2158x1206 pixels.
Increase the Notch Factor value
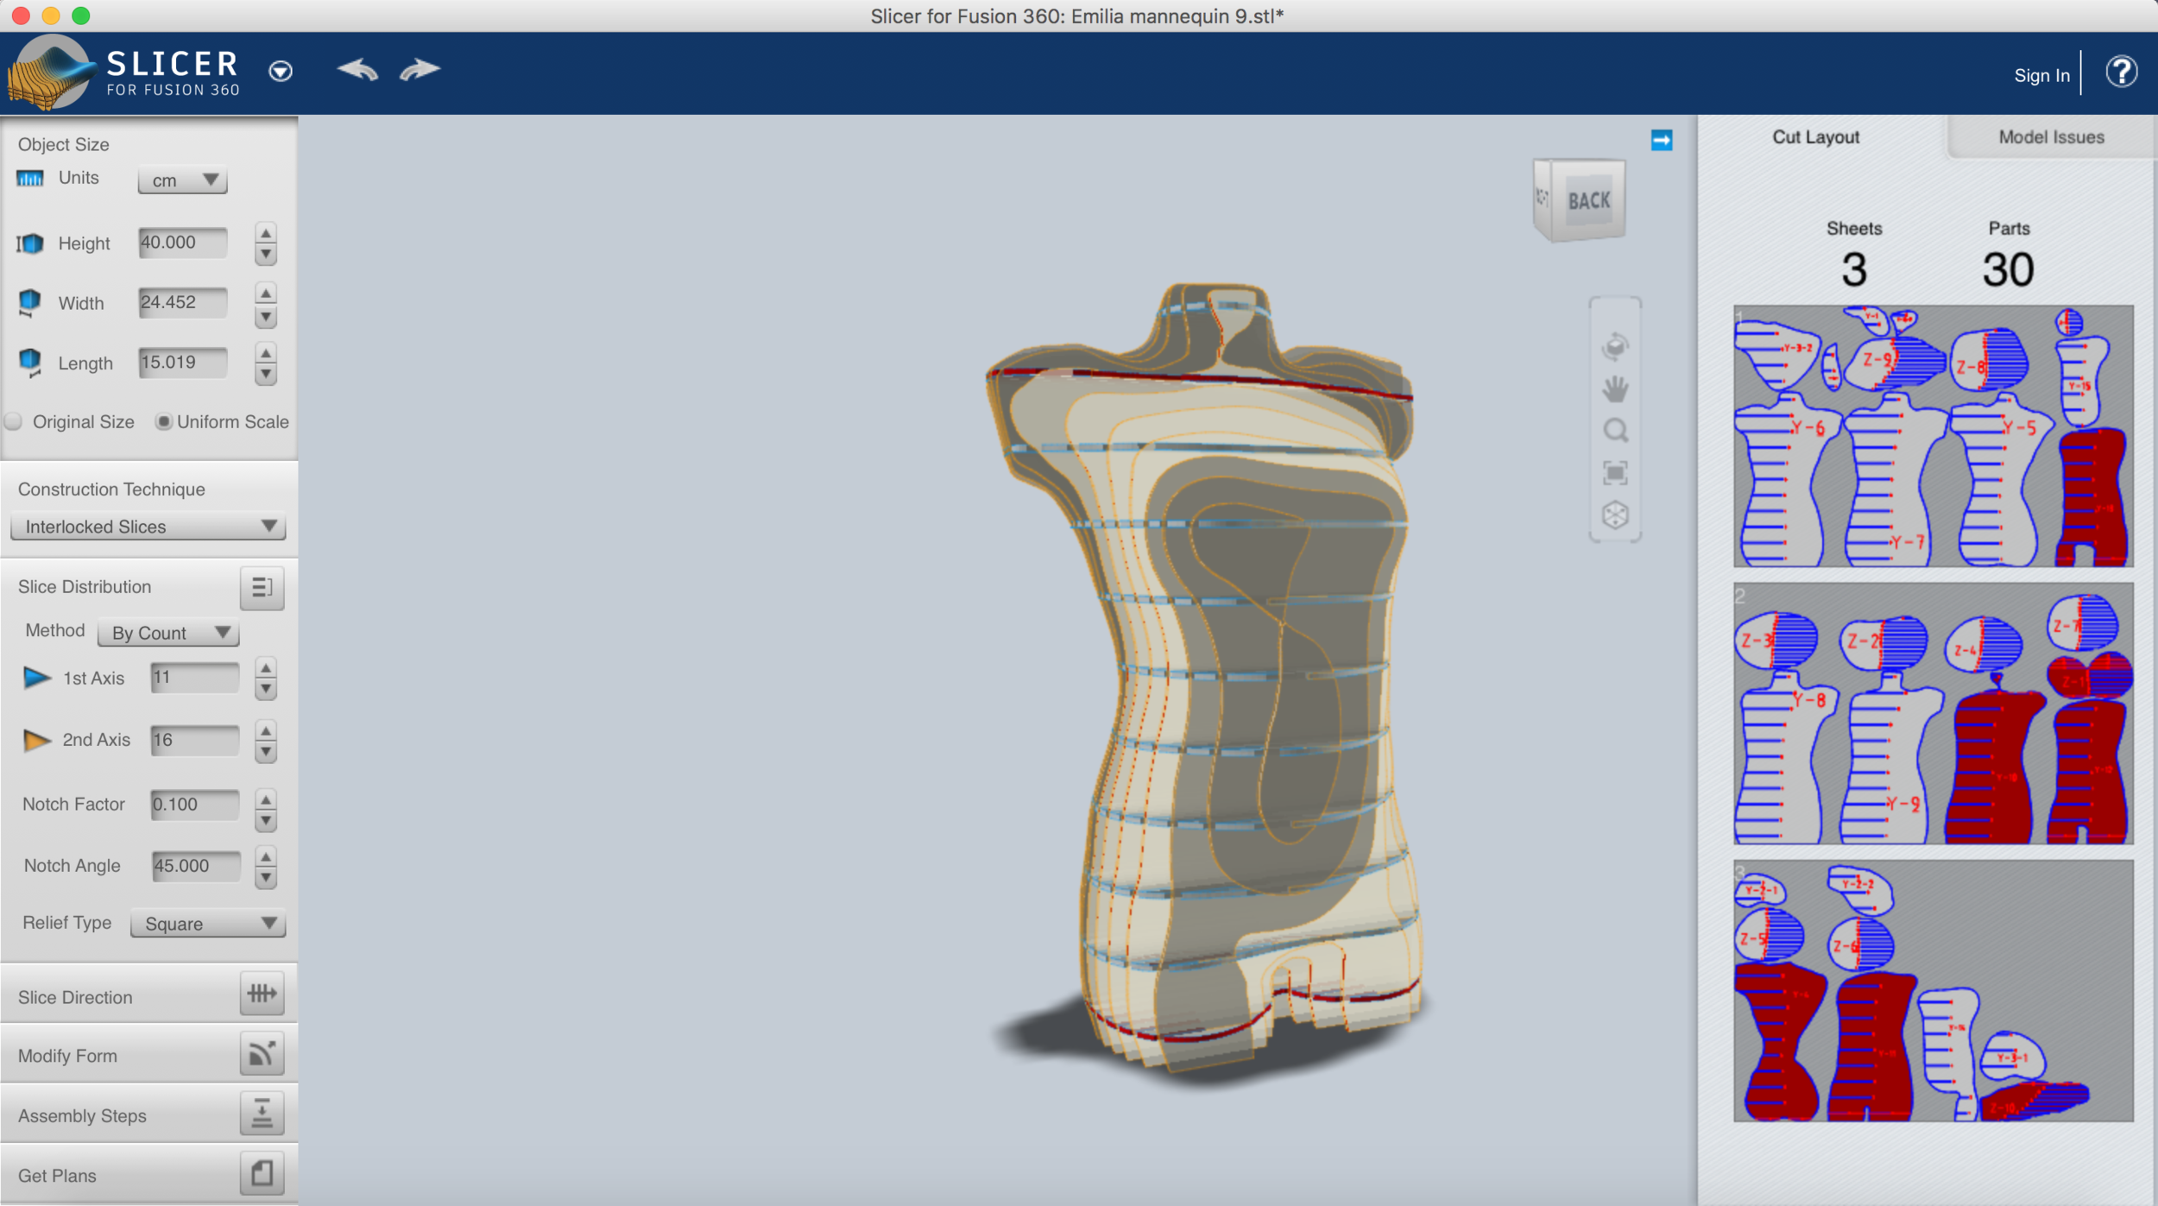click(266, 799)
